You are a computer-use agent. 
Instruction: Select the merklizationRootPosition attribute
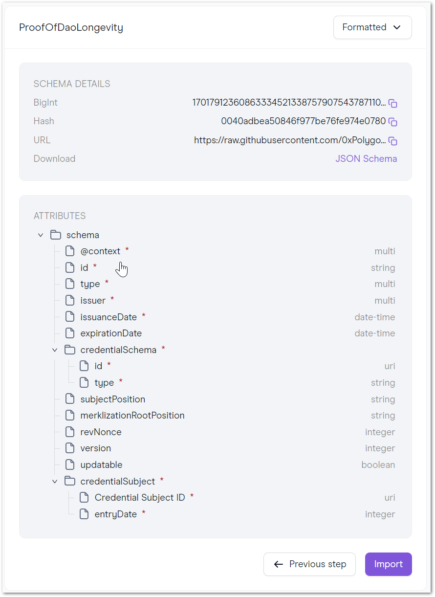132,416
